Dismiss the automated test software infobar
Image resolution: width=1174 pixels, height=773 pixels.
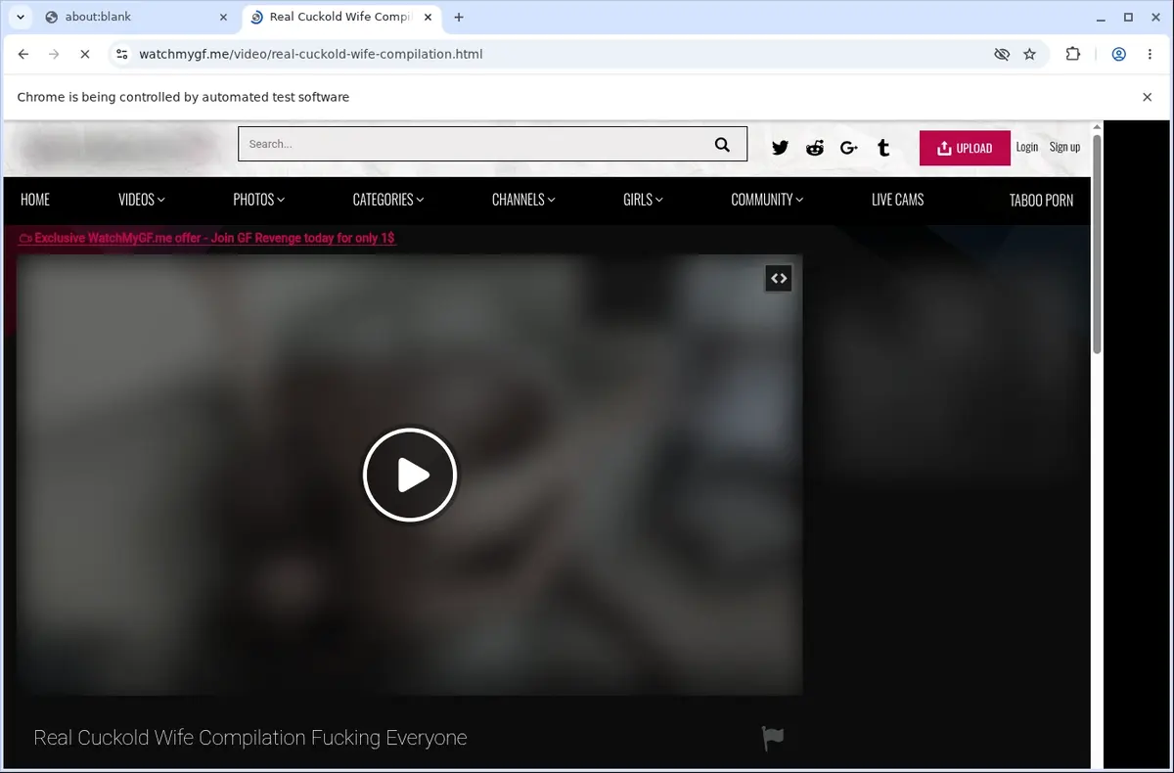point(1148,97)
